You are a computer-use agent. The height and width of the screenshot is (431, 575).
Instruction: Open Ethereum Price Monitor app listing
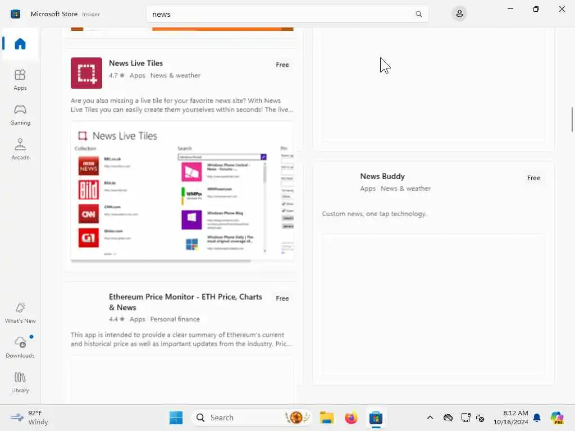[x=185, y=302]
